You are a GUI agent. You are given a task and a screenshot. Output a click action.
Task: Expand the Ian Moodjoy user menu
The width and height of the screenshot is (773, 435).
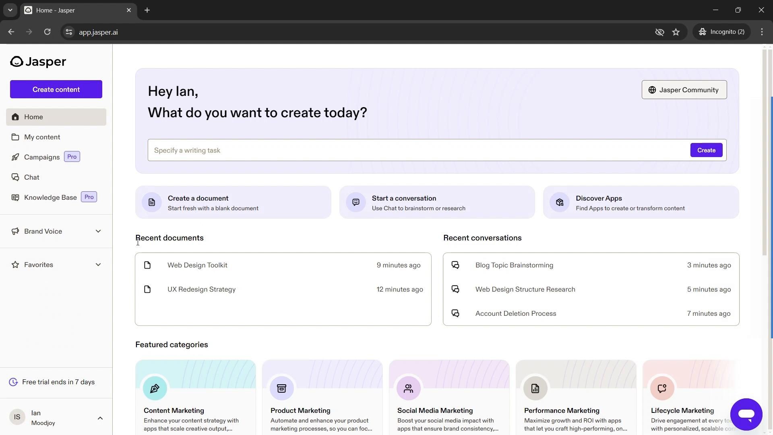pos(100,417)
